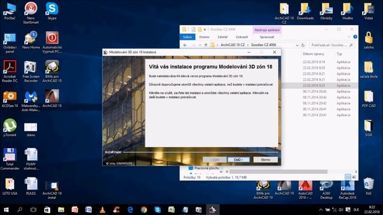This screenshot has height=215, width=383.
Task: Click Explorer horizontal scrollbar
Action: tap(278, 171)
